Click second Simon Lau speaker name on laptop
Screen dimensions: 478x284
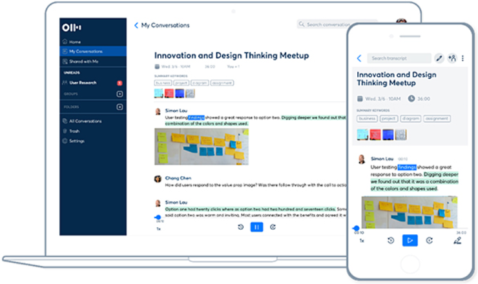(176, 202)
